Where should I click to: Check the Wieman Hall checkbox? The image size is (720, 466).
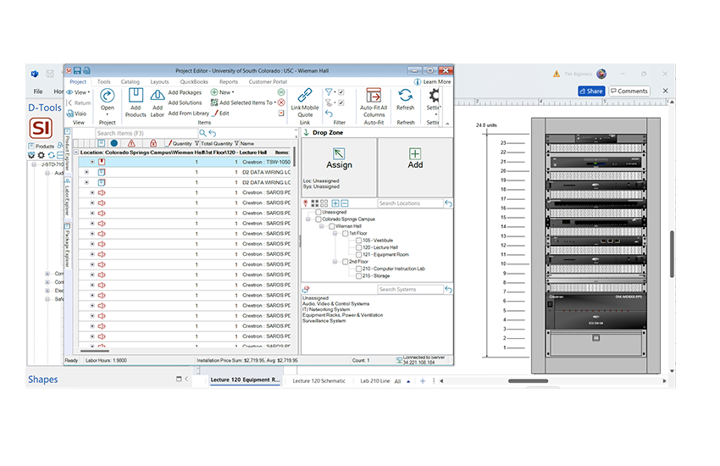(x=331, y=226)
